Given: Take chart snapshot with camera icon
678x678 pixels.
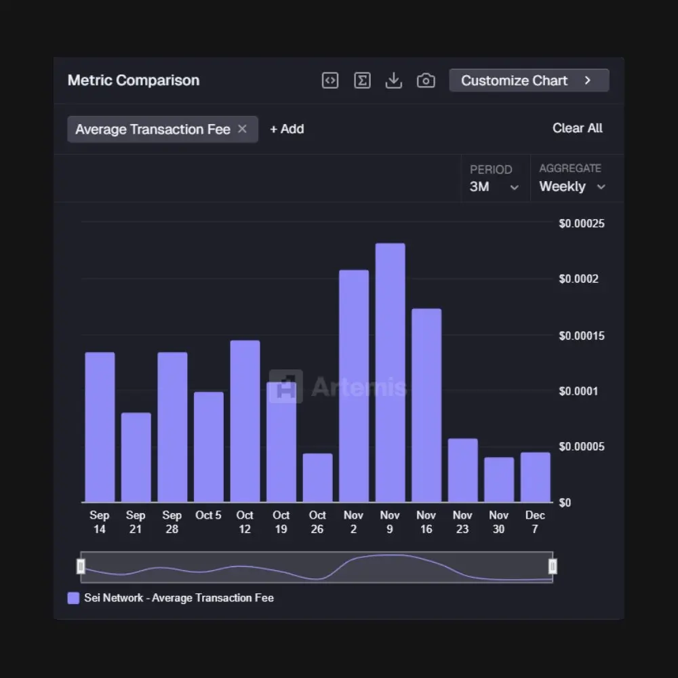Looking at the screenshot, I should coord(426,81).
